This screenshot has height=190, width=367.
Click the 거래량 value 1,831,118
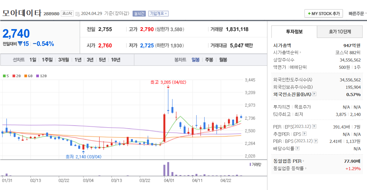point(237,29)
